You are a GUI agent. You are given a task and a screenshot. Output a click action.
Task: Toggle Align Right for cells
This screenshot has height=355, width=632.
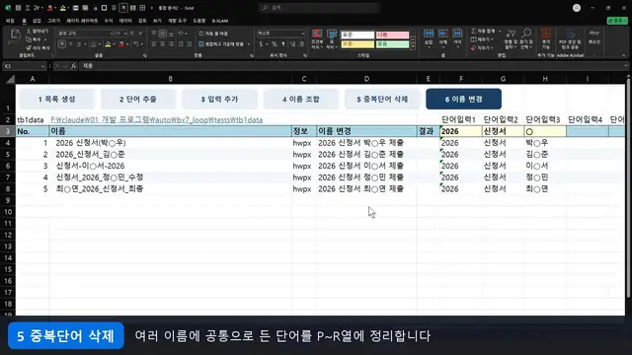coord(171,44)
